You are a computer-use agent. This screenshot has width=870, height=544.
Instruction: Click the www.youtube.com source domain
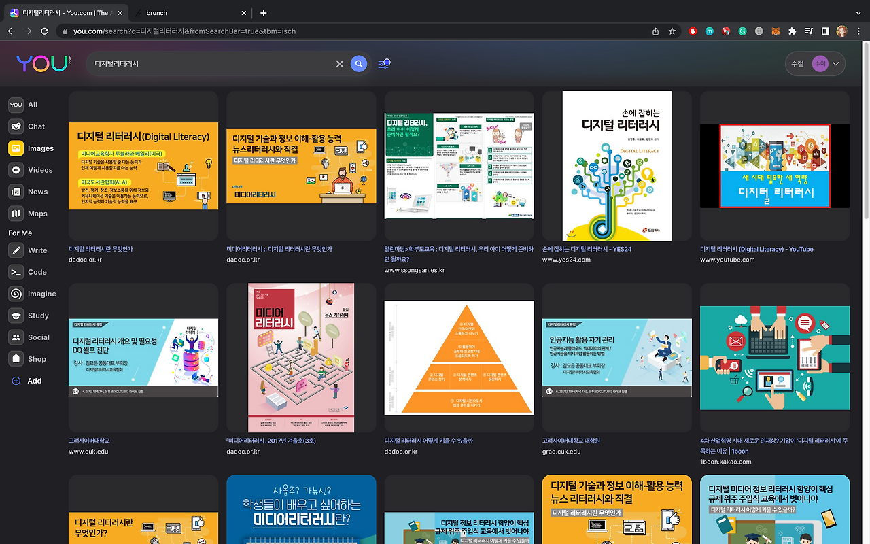[x=727, y=260]
